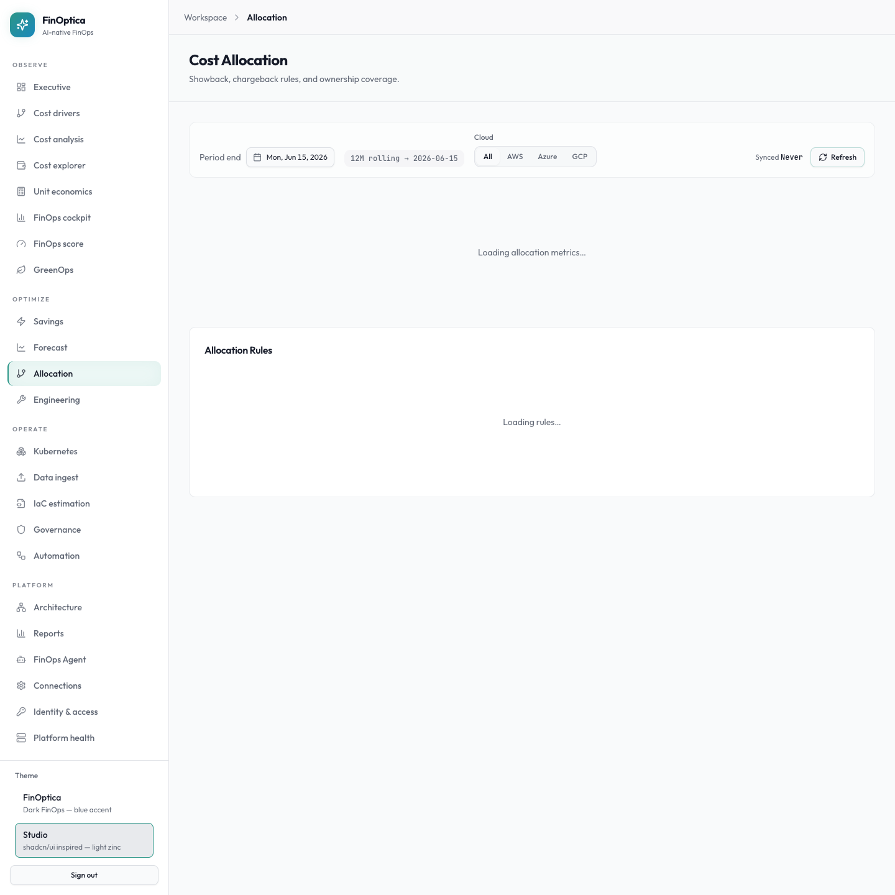
Task: Click the Automation workflow icon
Action: 21,556
